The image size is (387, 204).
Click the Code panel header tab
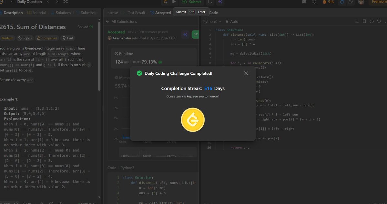[x=213, y=13]
